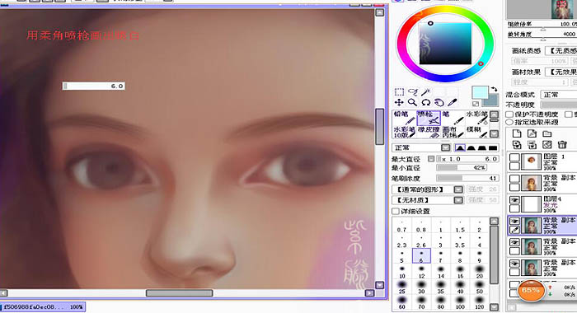Choose the 笔 pen brush
The width and height of the screenshot is (577, 313).
tap(453, 118)
